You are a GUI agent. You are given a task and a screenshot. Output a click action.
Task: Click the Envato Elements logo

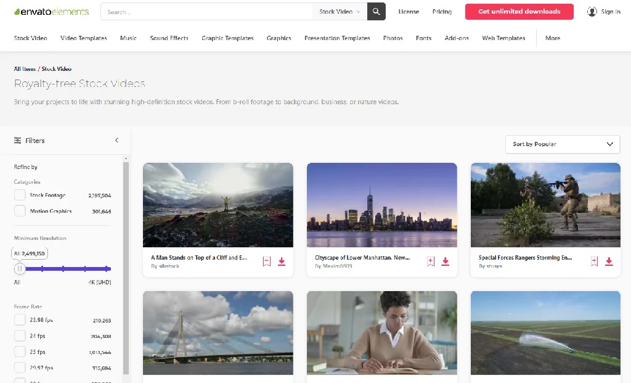pos(51,12)
